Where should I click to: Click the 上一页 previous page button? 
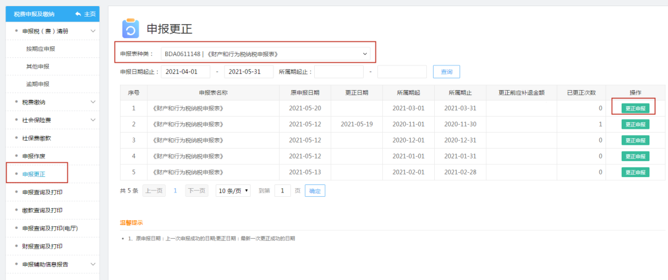[153, 191]
